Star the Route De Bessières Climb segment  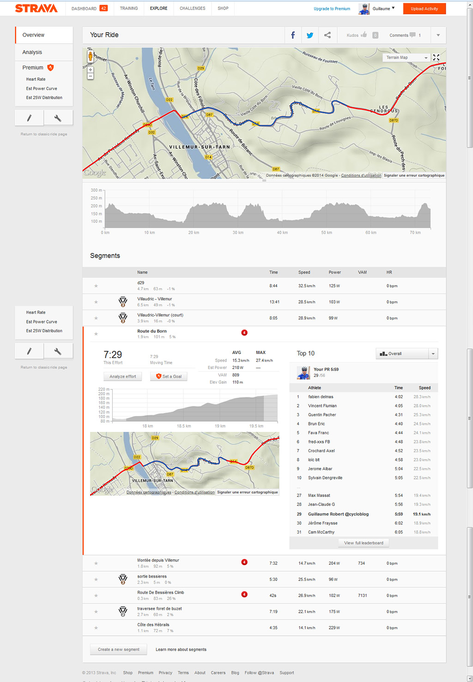[96, 596]
